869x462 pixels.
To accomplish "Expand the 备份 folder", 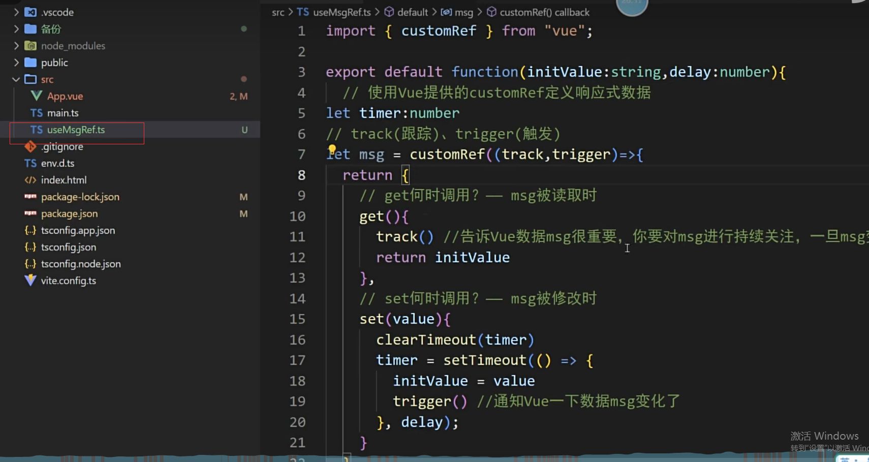I will [x=16, y=29].
